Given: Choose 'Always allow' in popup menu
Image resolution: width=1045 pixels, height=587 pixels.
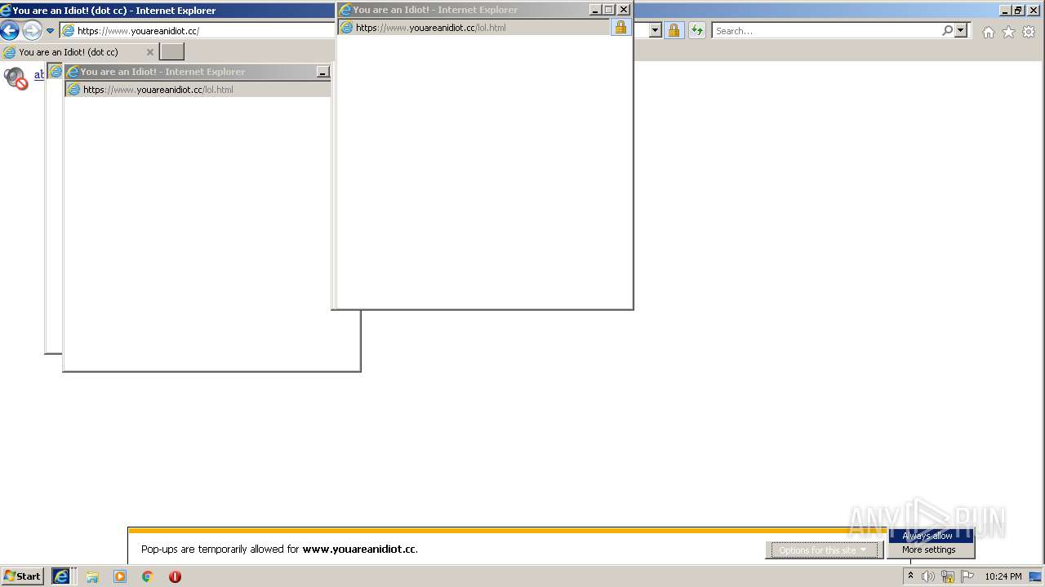Looking at the screenshot, I should [x=932, y=536].
